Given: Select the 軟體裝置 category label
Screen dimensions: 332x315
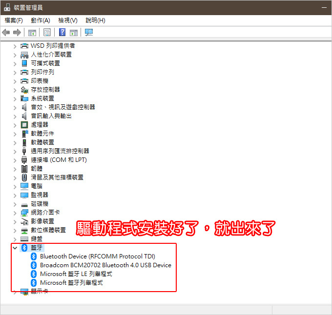Looking at the screenshot, I should [42, 142].
